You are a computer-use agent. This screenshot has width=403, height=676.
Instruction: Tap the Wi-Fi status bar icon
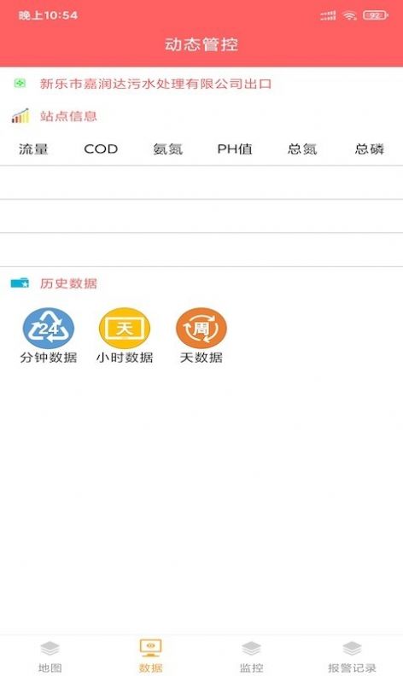[x=349, y=16]
